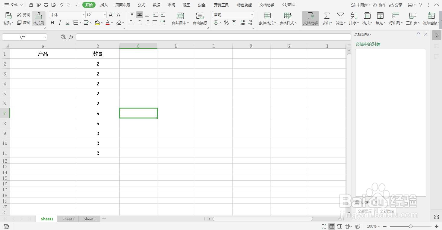Open the font size dropdown showing 12
This screenshot has width=442, height=230.
click(x=105, y=15)
